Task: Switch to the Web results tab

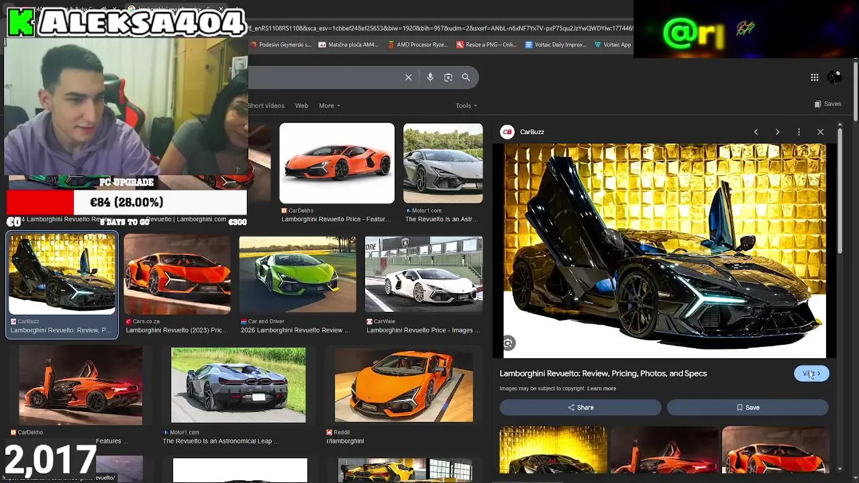Action: pos(301,105)
